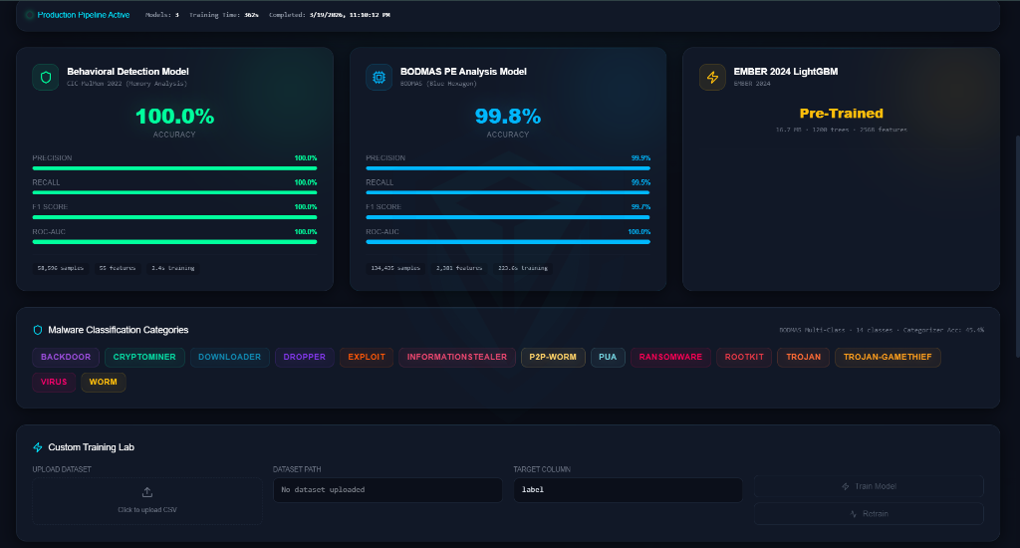Click the 99.5% recall value
1020x548 pixels.
(x=640, y=183)
